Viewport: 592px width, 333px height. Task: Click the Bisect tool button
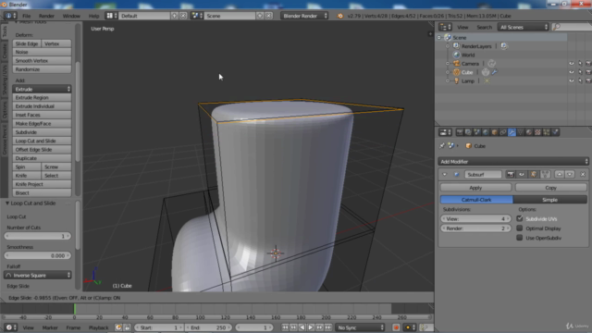(x=42, y=193)
